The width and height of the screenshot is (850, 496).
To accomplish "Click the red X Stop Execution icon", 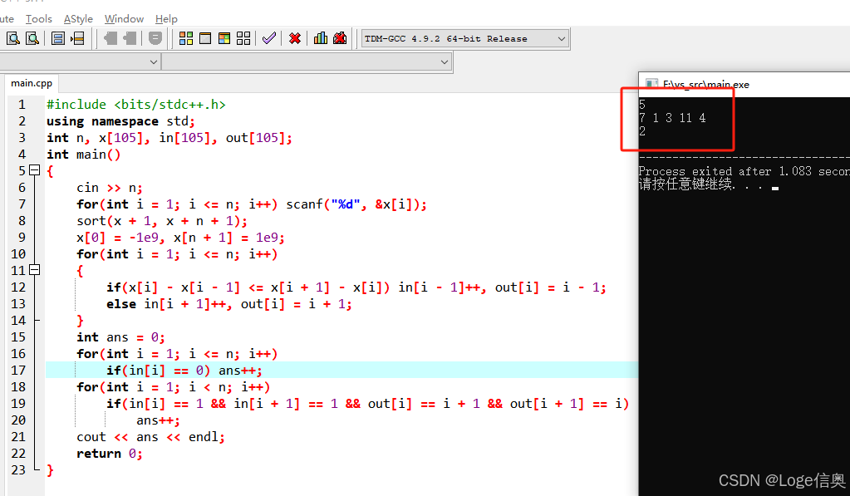I will click(x=295, y=38).
